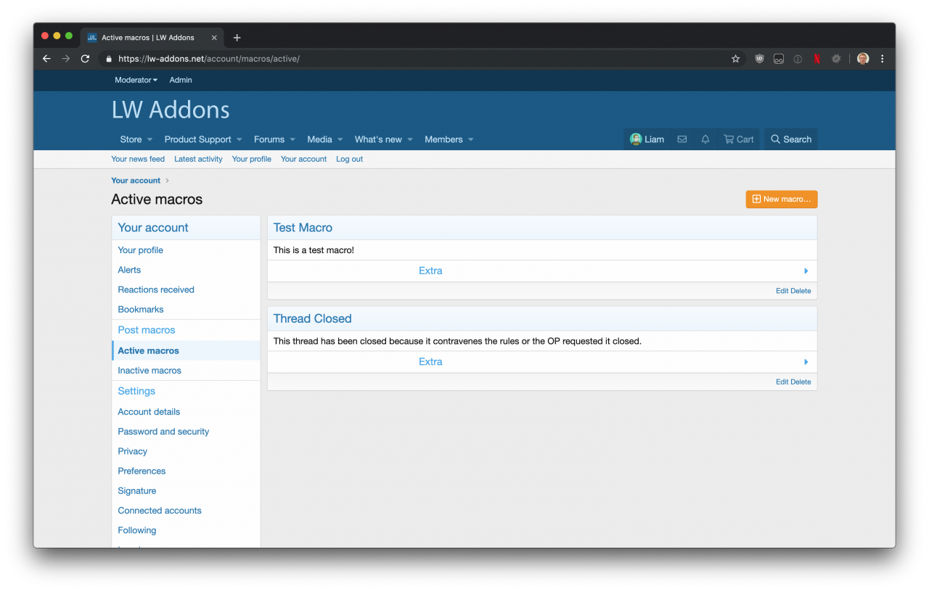Click the Search magnifier button
Image resolution: width=929 pixels, height=592 pixels.
click(790, 139)
